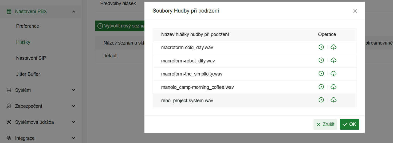Download macroform-robot_dity.wav file

click(333, 60)
